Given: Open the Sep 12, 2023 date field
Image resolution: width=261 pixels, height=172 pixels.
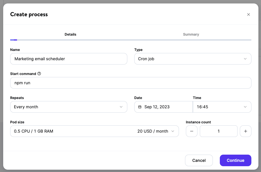Looking at the screenshot, I should (x=163, y=107).
